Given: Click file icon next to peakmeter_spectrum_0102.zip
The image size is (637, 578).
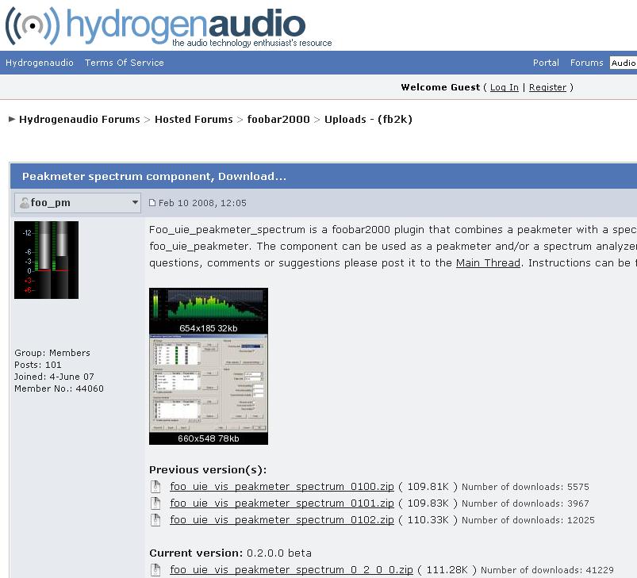Looking at the screenshot, I should coord(156,520).
